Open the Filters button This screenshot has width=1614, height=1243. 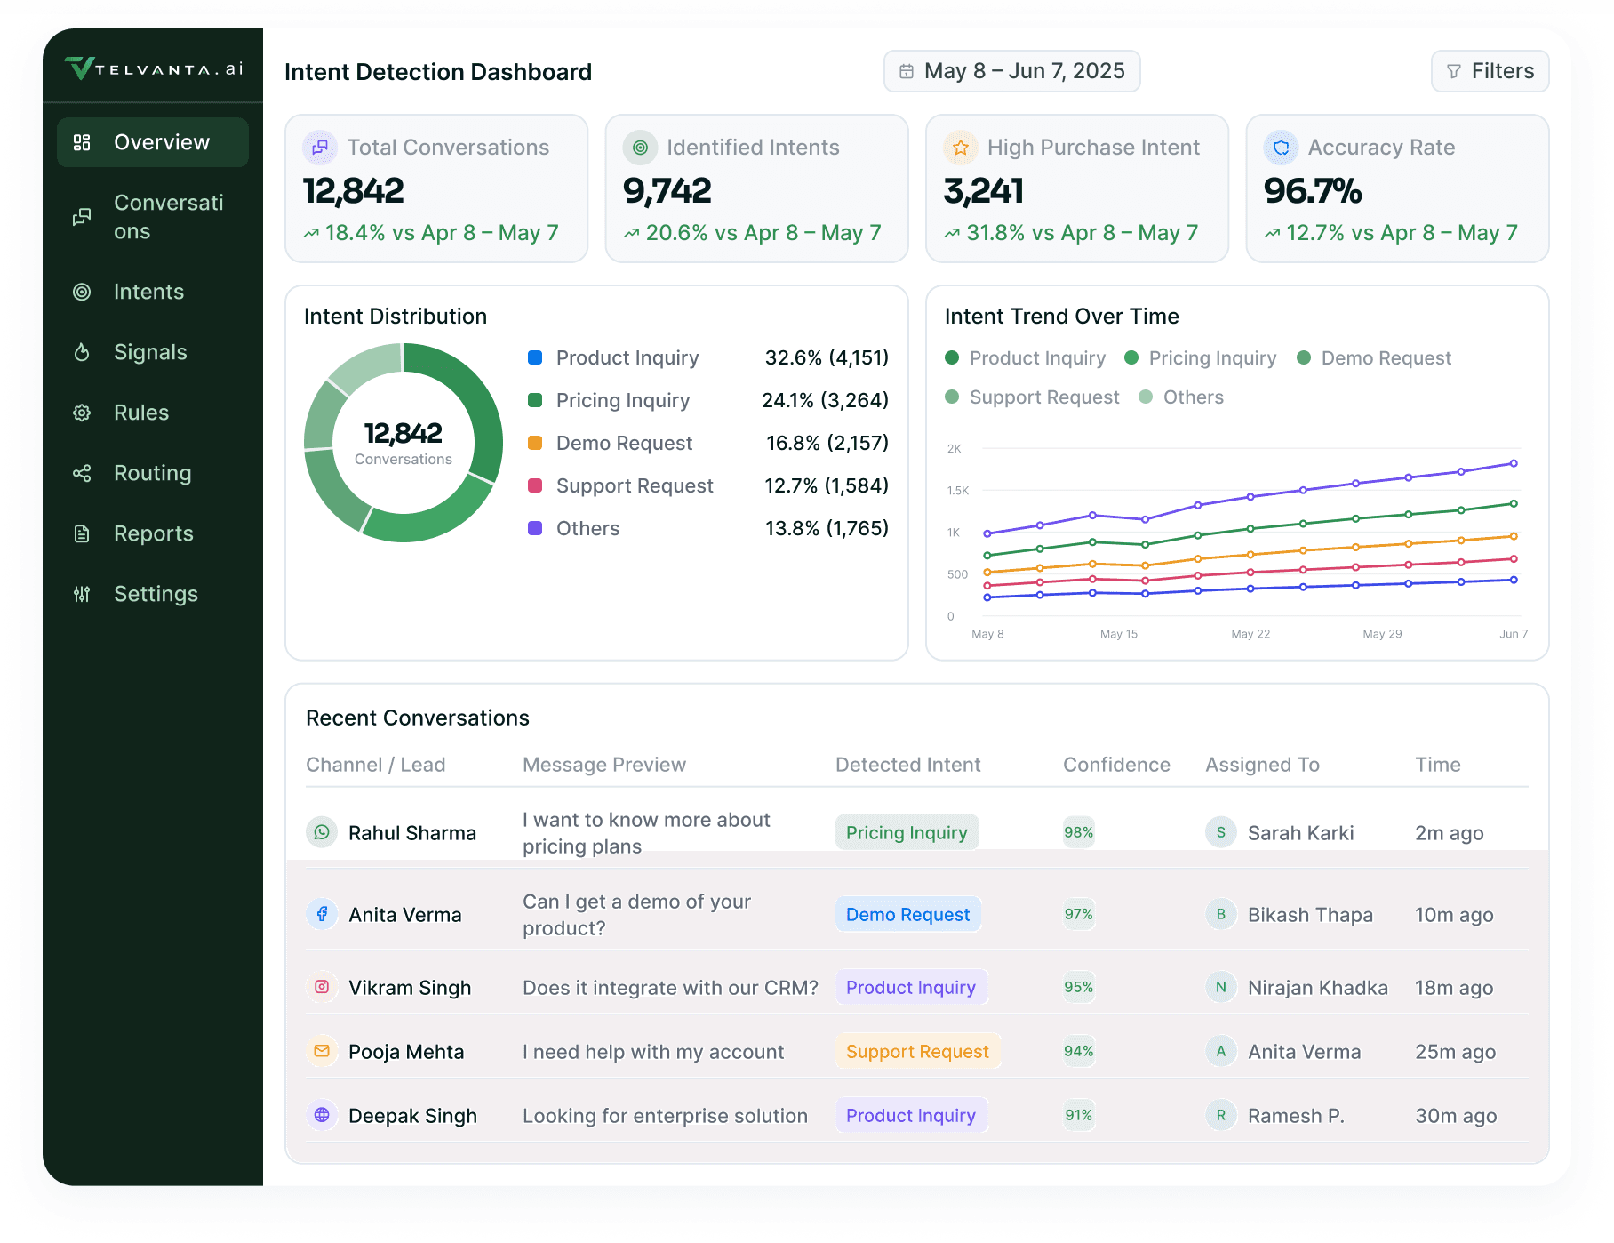coord(1490,71)
